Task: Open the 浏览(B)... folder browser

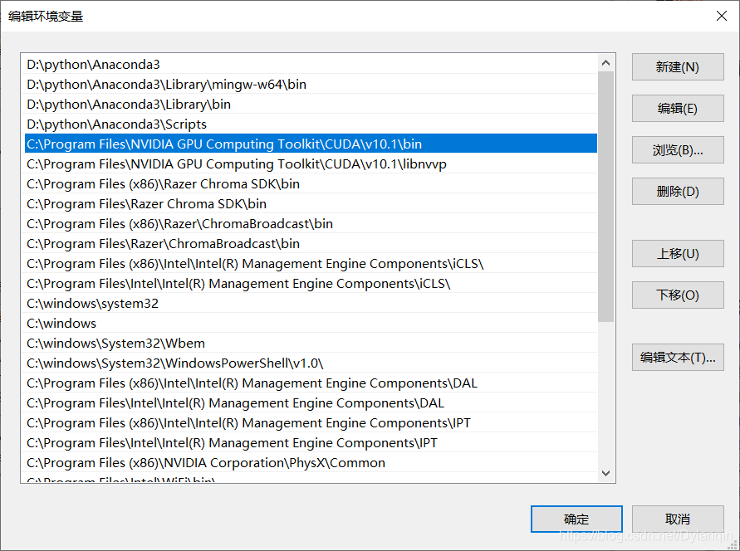Action: pos(677,150)
